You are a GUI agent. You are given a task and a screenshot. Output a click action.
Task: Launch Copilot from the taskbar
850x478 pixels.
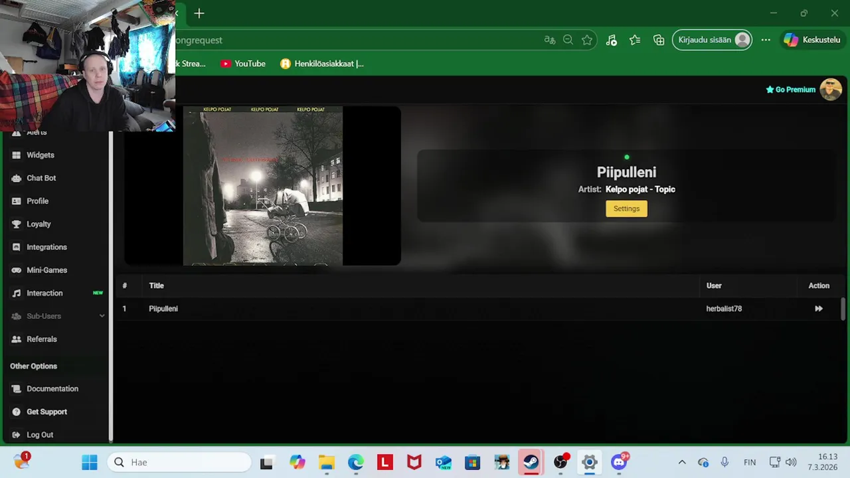click(297, 462)
